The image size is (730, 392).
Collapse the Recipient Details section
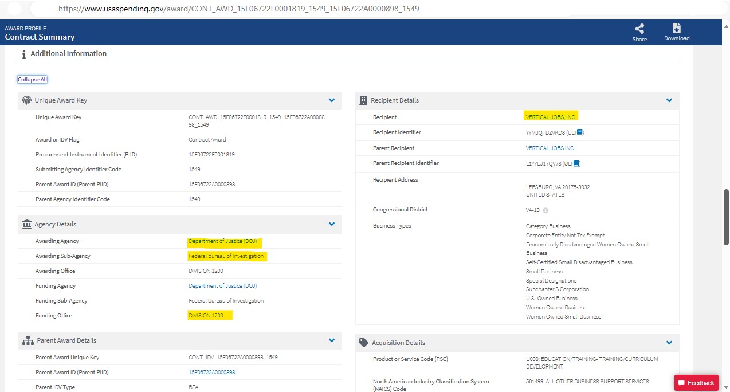click(669, 100)
